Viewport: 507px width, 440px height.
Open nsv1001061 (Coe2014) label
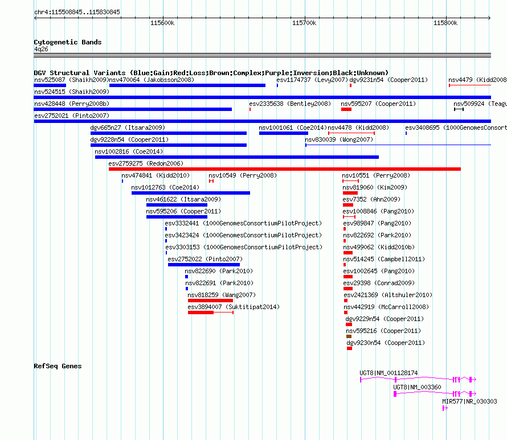point(293,128)
